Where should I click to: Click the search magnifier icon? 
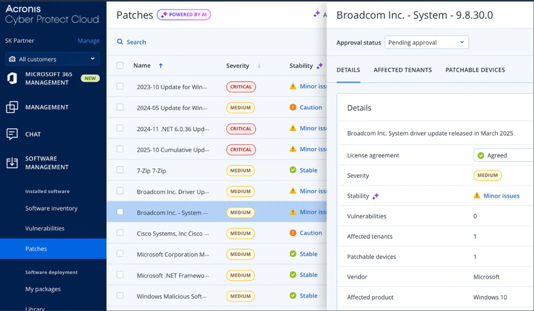(120, 42)
